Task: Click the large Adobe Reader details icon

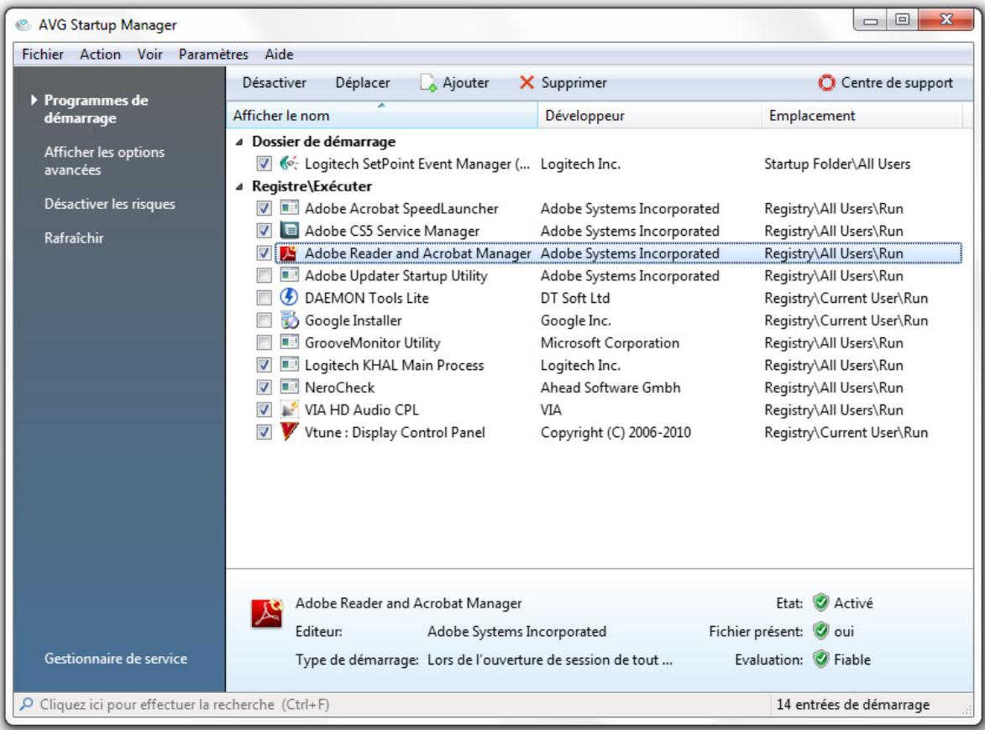Action: 267,613
